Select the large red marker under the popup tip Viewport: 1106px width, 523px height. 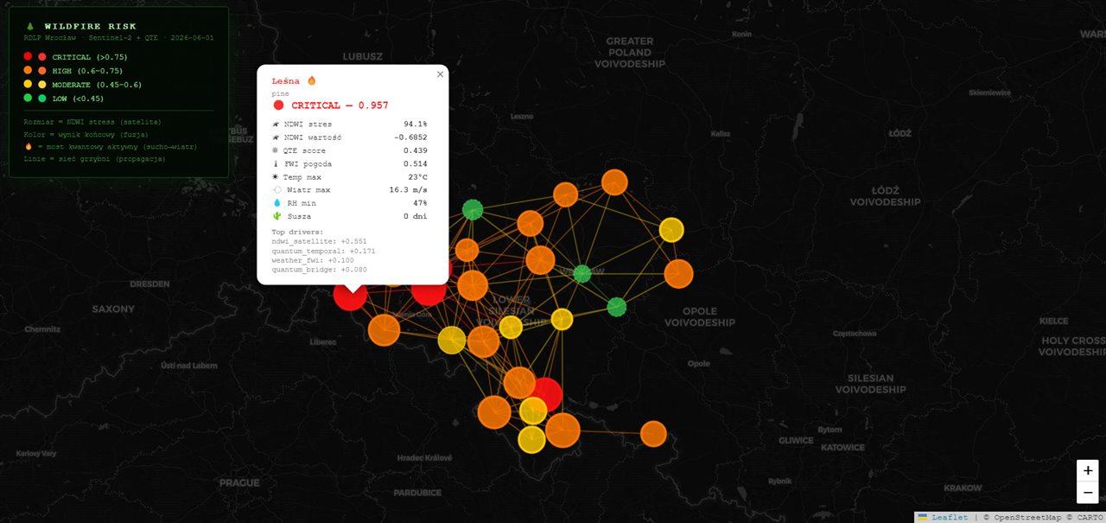[x=351, y=294]
